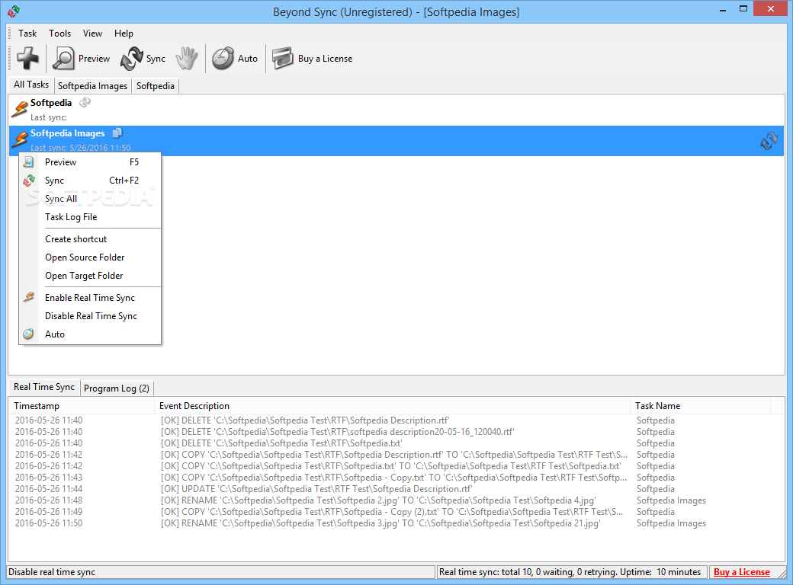The width and height of the screenshot is (793, 585).
Task: Minimize the Beyond Sync window
Action: point(723,8)
